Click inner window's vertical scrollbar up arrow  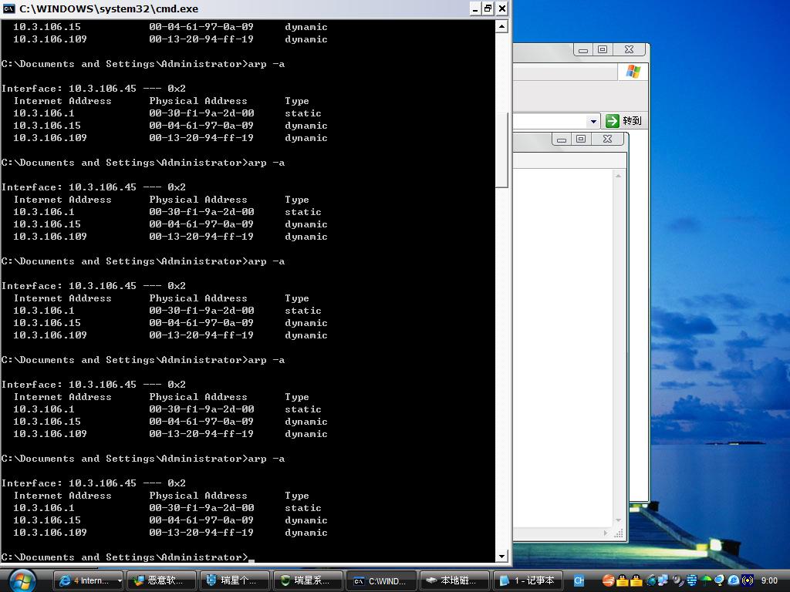click(x=618, y=176)
